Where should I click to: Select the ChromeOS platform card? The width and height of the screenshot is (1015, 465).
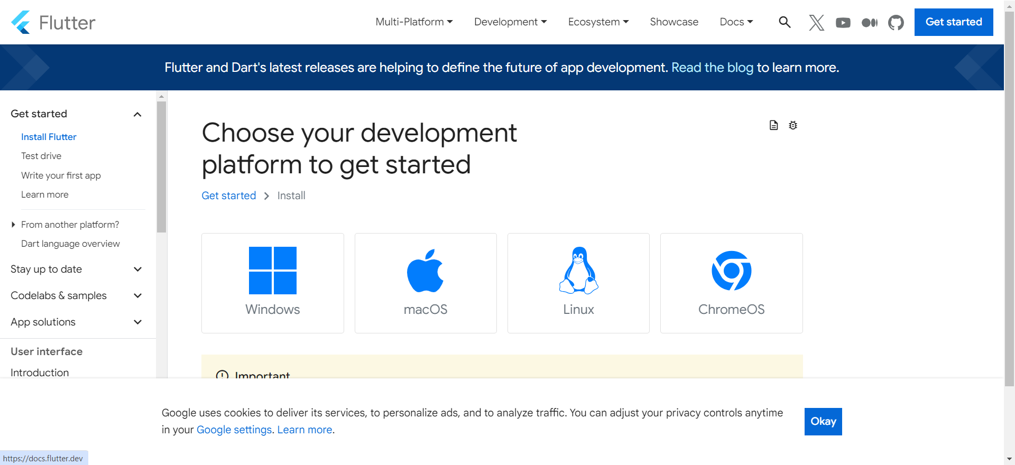731,283
